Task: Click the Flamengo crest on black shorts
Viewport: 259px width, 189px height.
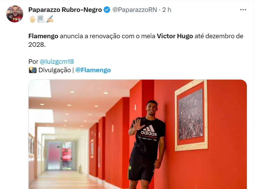Action: [x=130, y=167]
